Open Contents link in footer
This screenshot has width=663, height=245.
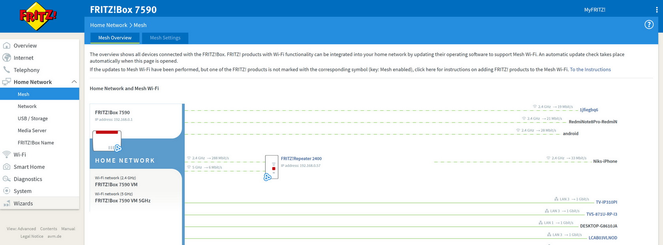click(x=49, y=229)
